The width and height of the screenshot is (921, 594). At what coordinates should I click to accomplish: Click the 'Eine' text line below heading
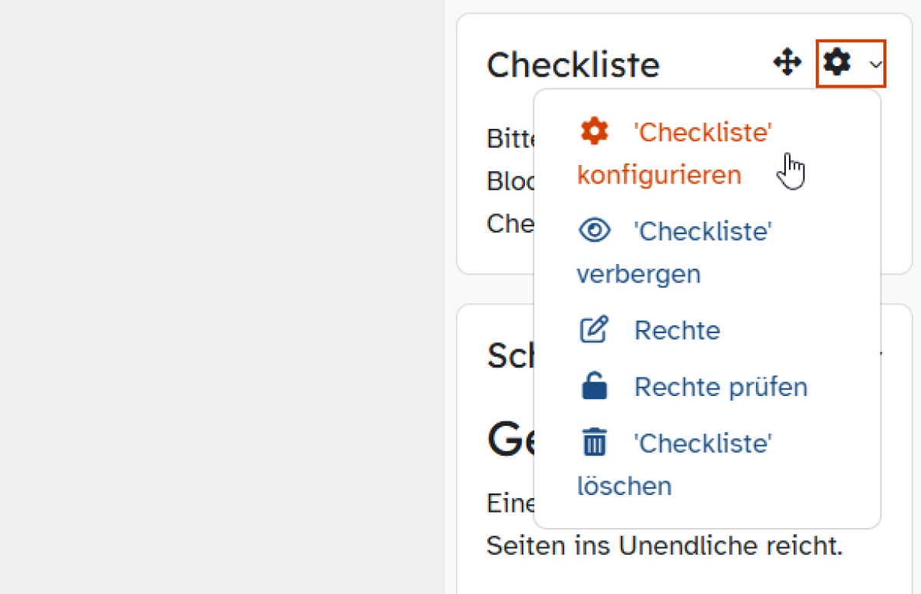(510, 503)
